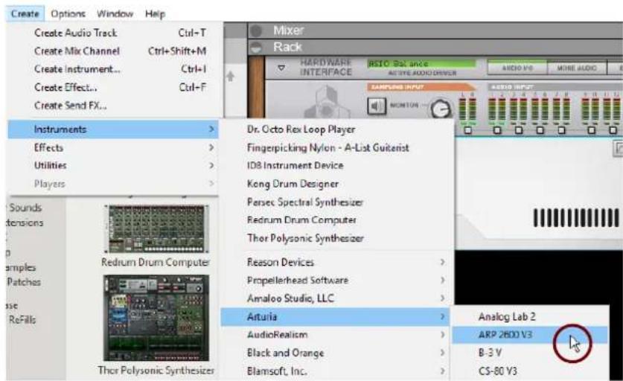Click the up arrow beside the rack
The width and height of the screenshot is (623, 381).
[231, 77]
